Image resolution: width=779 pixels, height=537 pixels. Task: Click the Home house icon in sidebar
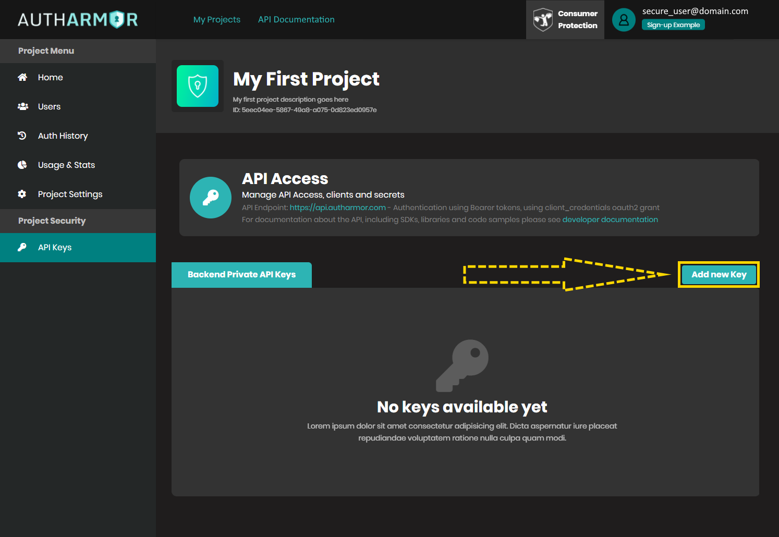coord(22,77)
